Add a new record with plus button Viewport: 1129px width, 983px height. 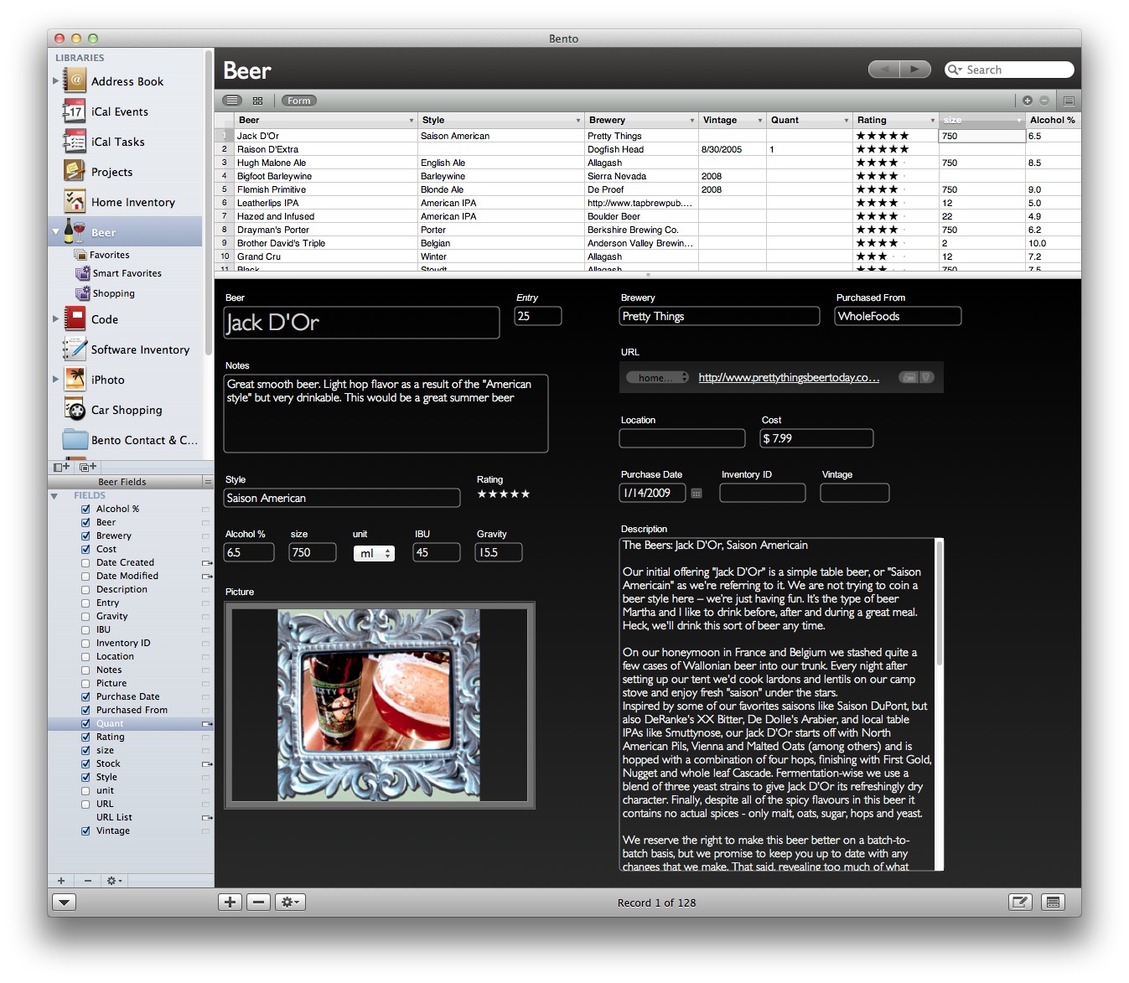[230, 903]
